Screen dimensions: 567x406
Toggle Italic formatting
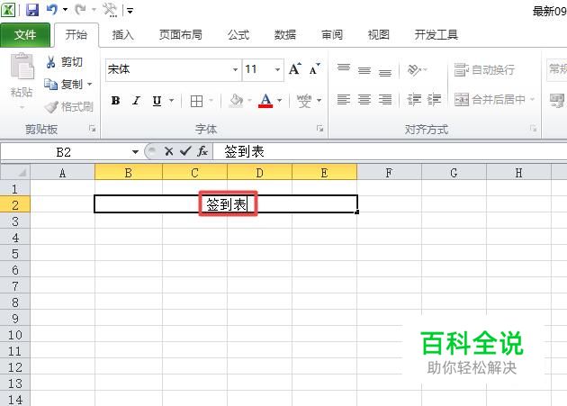(x=136, y=101)
